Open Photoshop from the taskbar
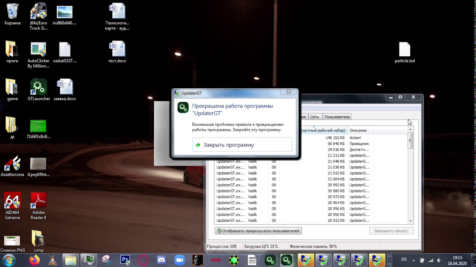 [x=125, y=260]
